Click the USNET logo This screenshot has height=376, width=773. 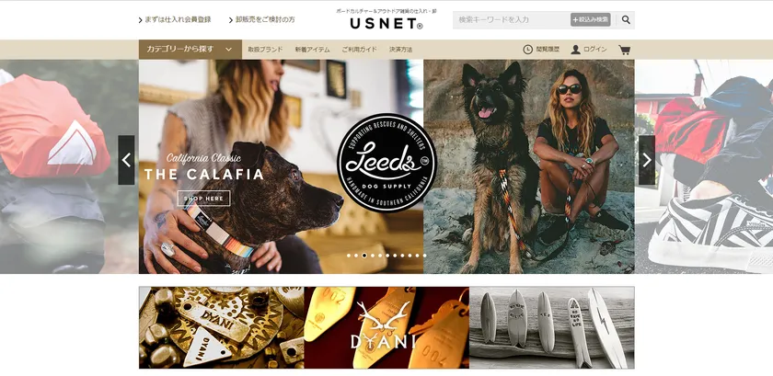click(x=386, y=23)
